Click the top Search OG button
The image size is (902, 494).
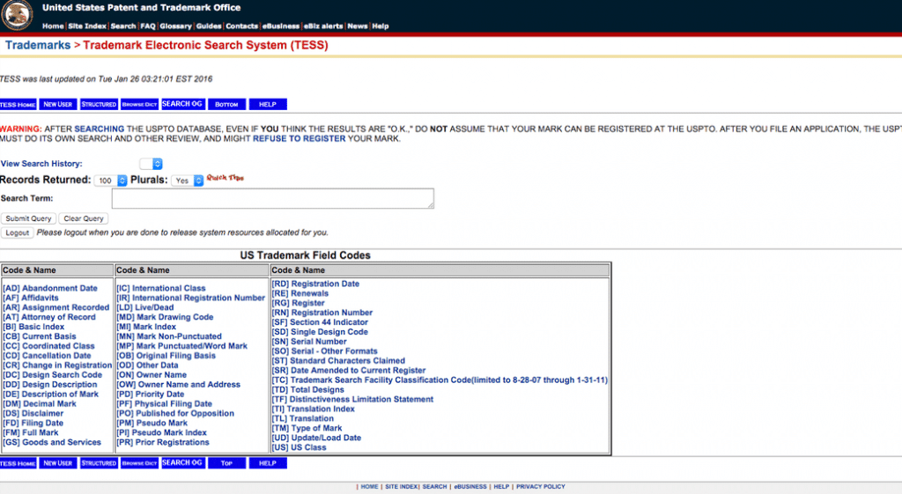coord(182,104)
